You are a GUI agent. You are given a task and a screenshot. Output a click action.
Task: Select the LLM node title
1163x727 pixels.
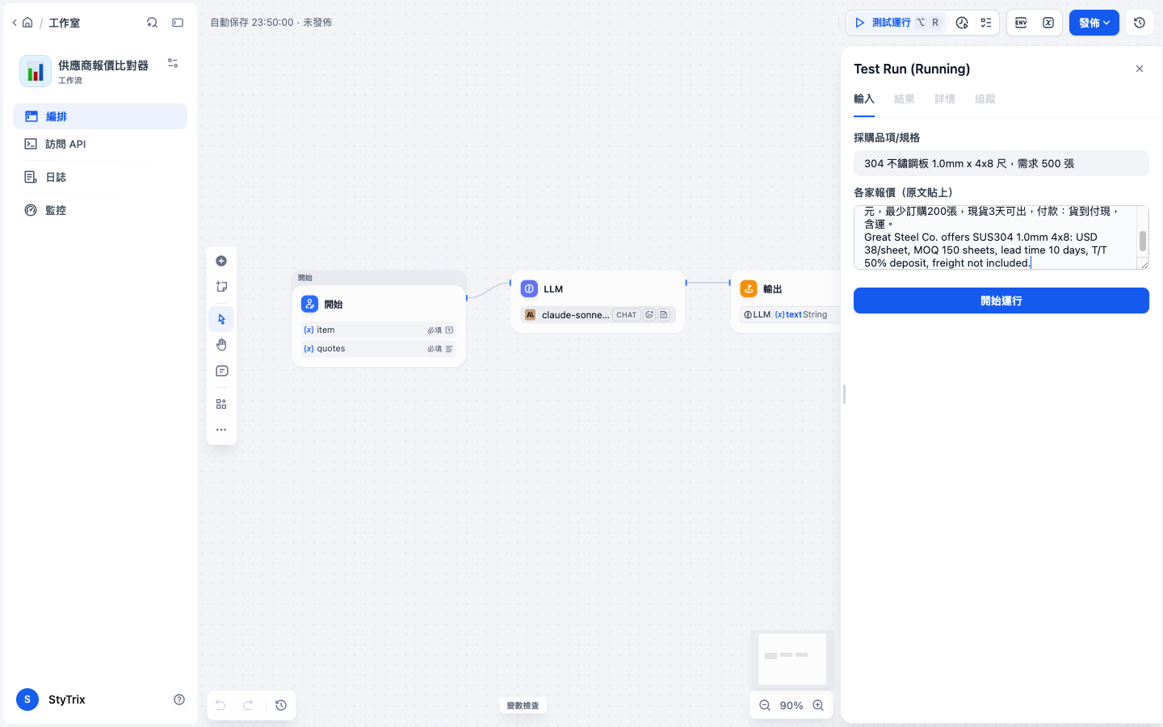pyautogui.click(x=553, y=289)
